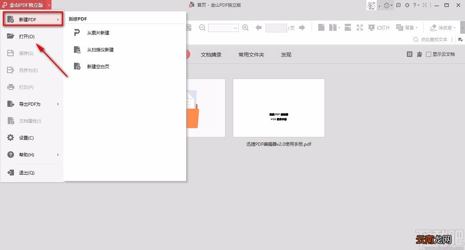This screenshot has width=465, height=250.
Task: Open the 涂改液 tool dropdown
Action: 443,28
